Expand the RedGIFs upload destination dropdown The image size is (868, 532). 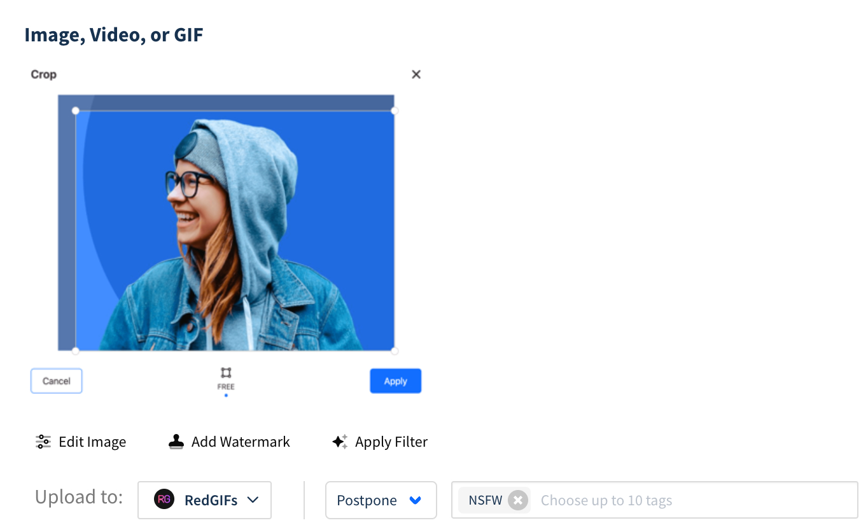click(205, 500)
